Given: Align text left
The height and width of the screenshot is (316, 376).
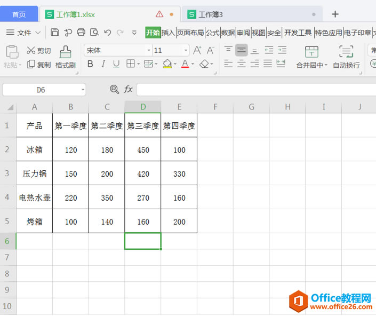Looking at the screenshot, I should click(228, 64).
